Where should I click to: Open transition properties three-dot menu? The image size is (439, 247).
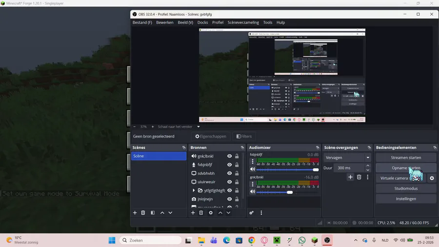(x=368, y=177)
